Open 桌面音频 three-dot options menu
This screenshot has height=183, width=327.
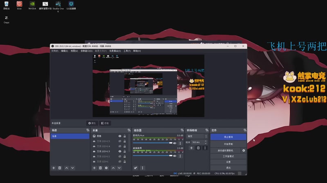click(180, 156)
